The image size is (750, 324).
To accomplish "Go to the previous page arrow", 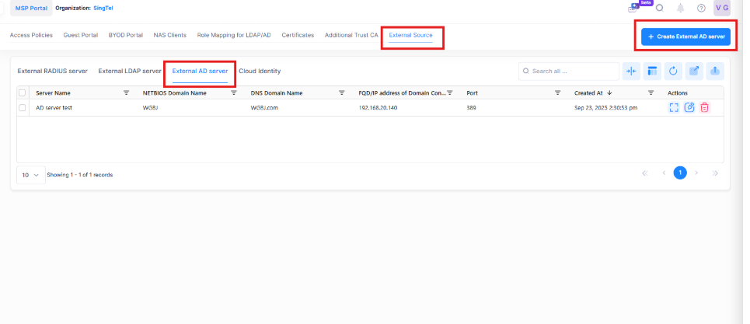I will 664,173.
